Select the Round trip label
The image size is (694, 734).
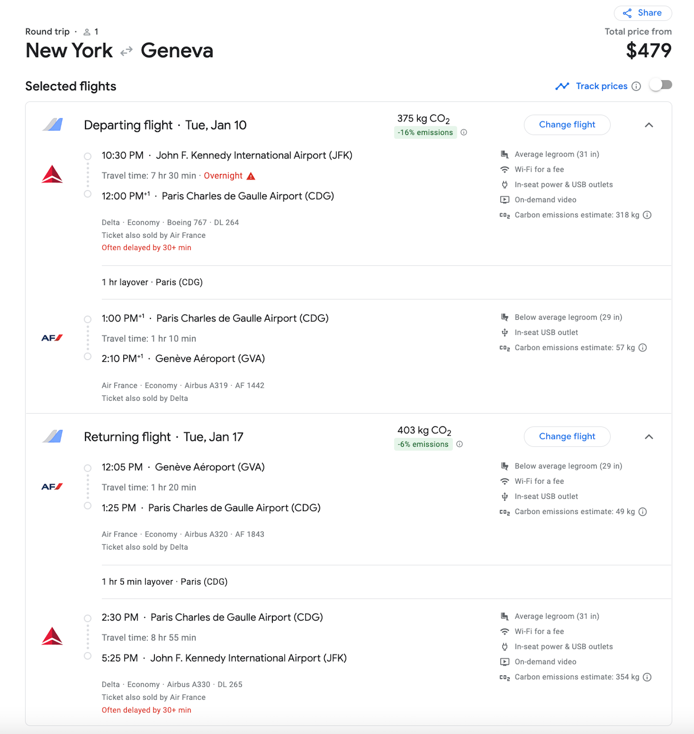click(x=47, y=31)
